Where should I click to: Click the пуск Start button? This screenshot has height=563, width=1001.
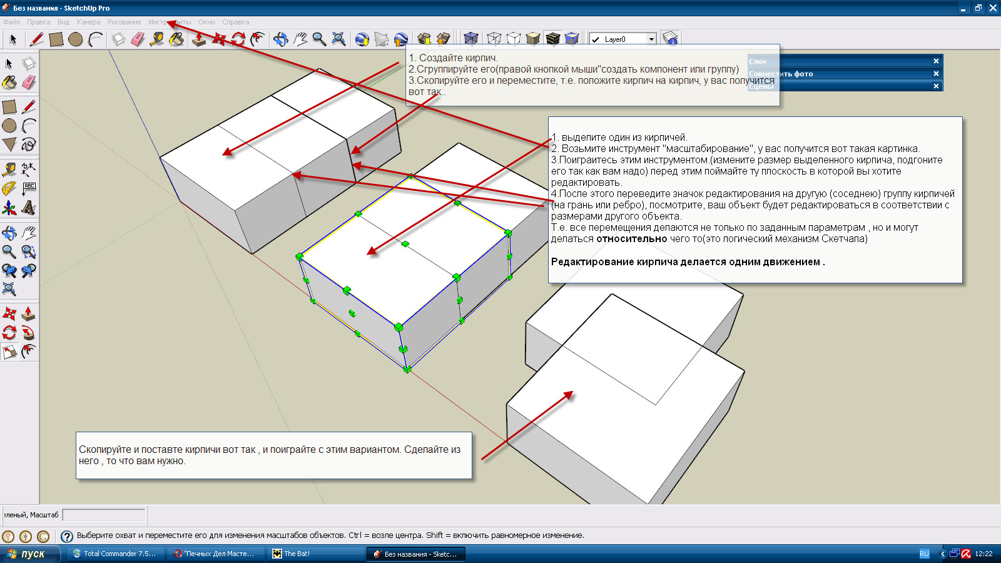28,554
